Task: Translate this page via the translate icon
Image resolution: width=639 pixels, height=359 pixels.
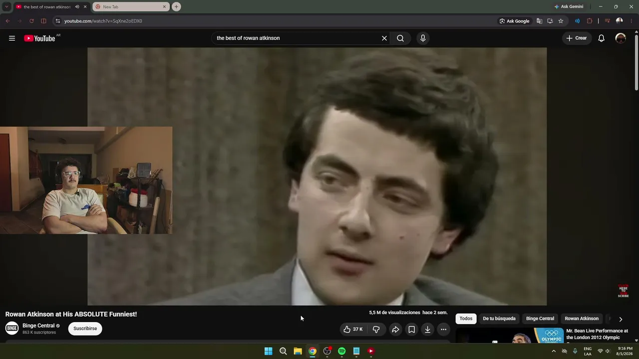Action: pos(539,21)
